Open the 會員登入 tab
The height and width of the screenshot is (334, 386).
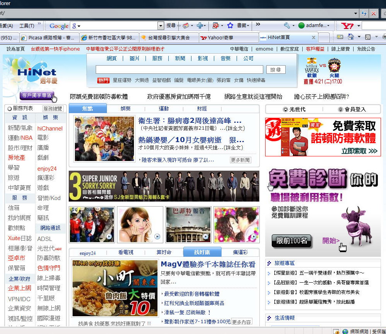tap(352, 109)
